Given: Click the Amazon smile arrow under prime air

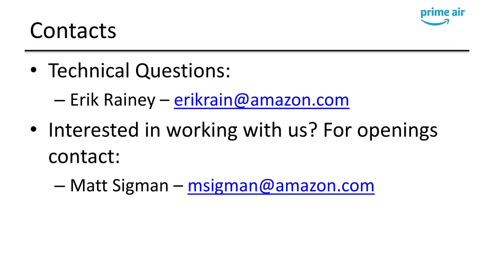Looking at the screenshot, I should pos(435,22).
